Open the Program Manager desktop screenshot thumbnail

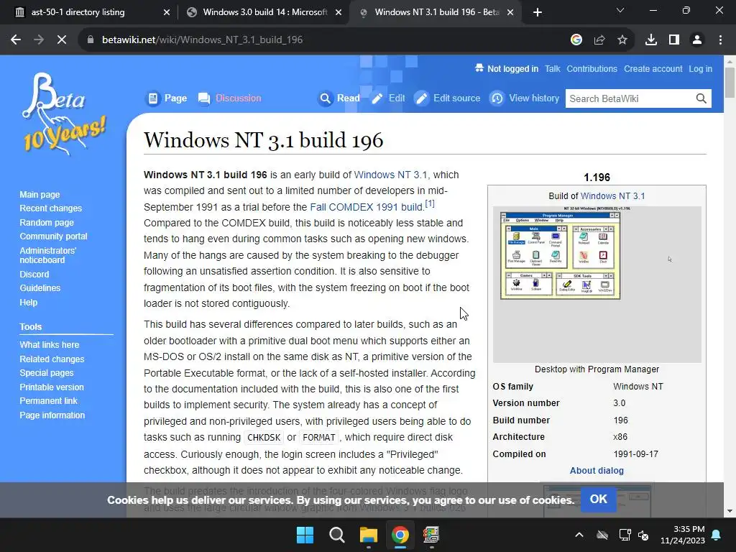597,285
